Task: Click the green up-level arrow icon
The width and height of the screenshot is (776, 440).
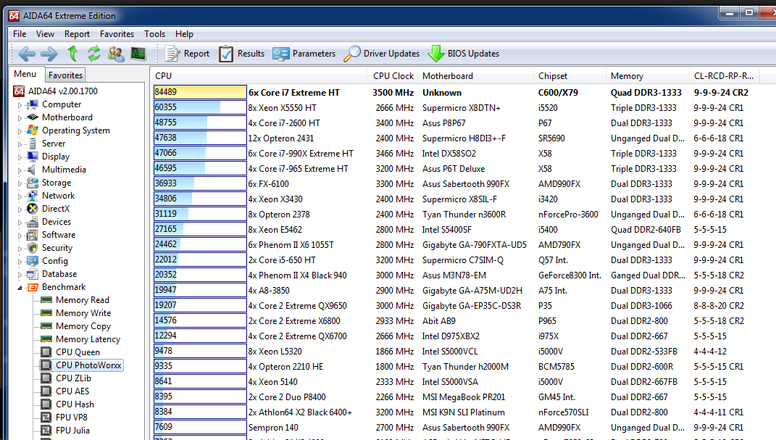Action: [x=72, y=54]
